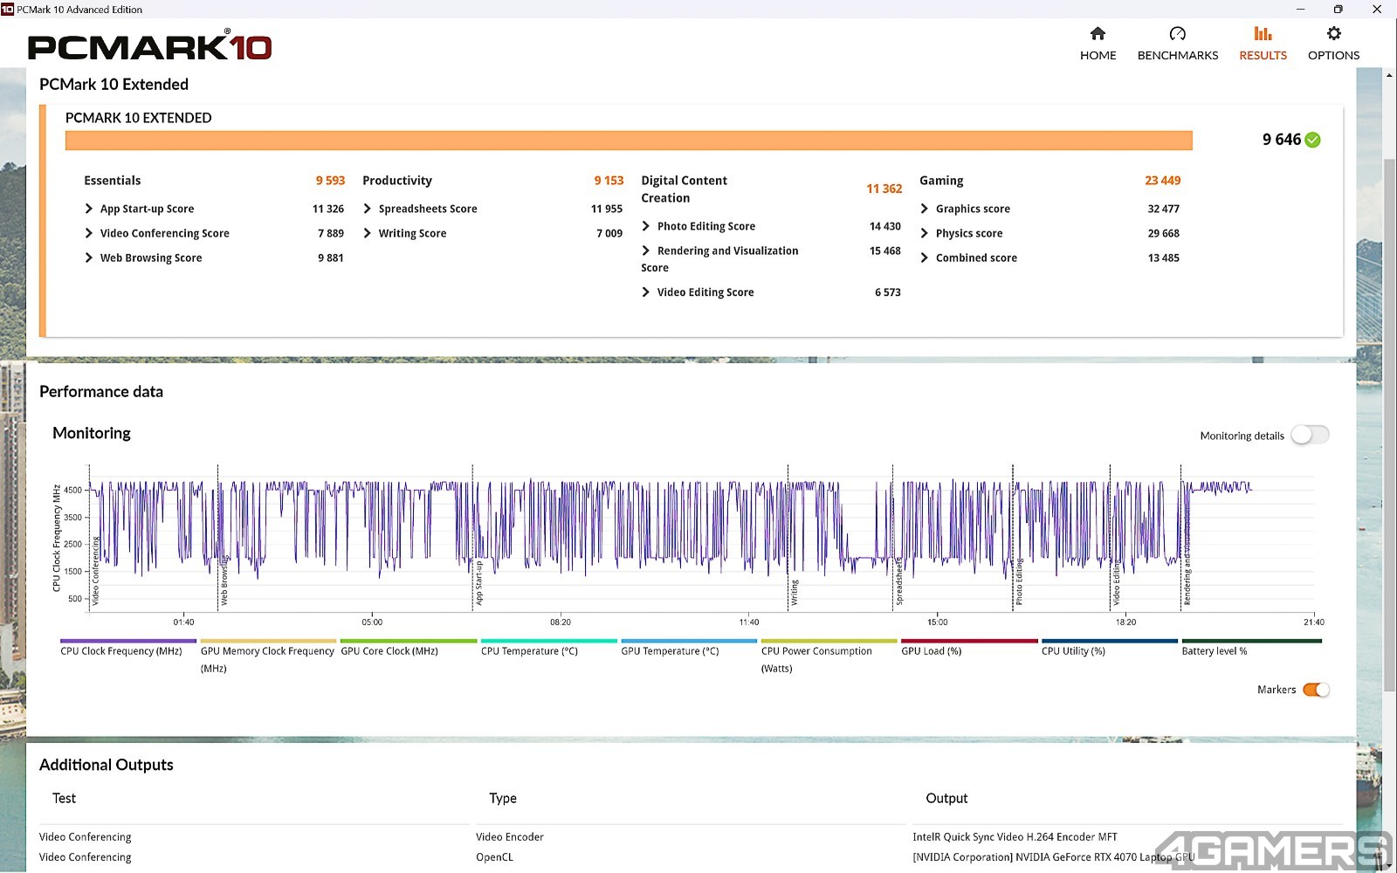Click the OpenCL type cell
This screenshot has height=873, width=1397.
coord(494,857)
